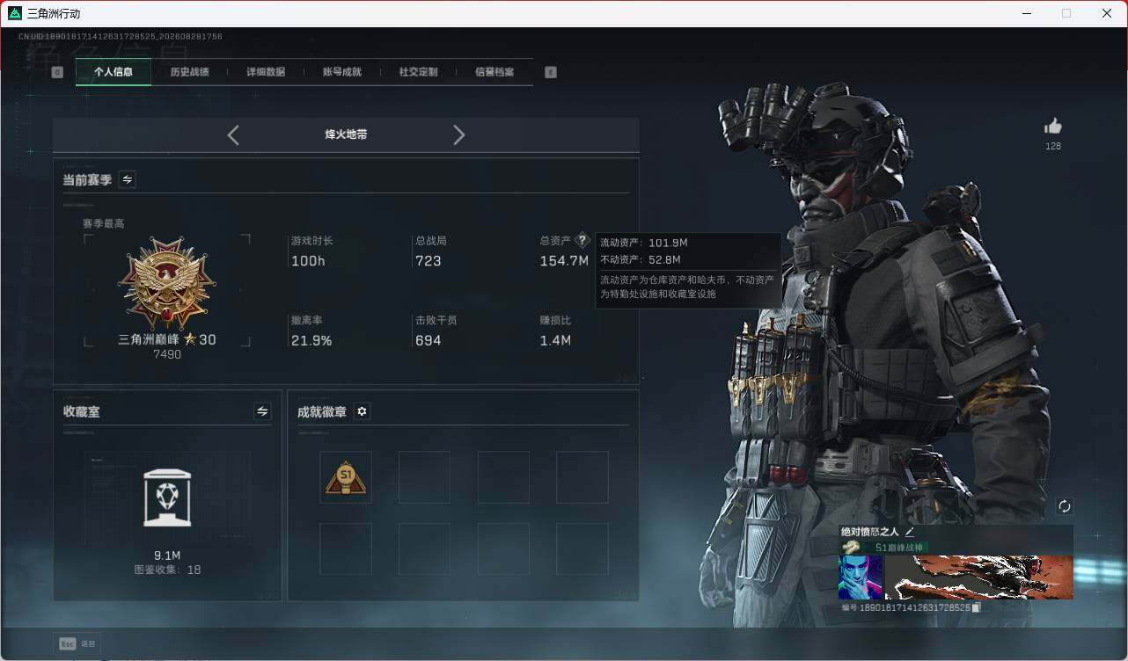Click the S1 achievement badge
This screenshot has width=1128, height=661.
(x=346, y=477)
